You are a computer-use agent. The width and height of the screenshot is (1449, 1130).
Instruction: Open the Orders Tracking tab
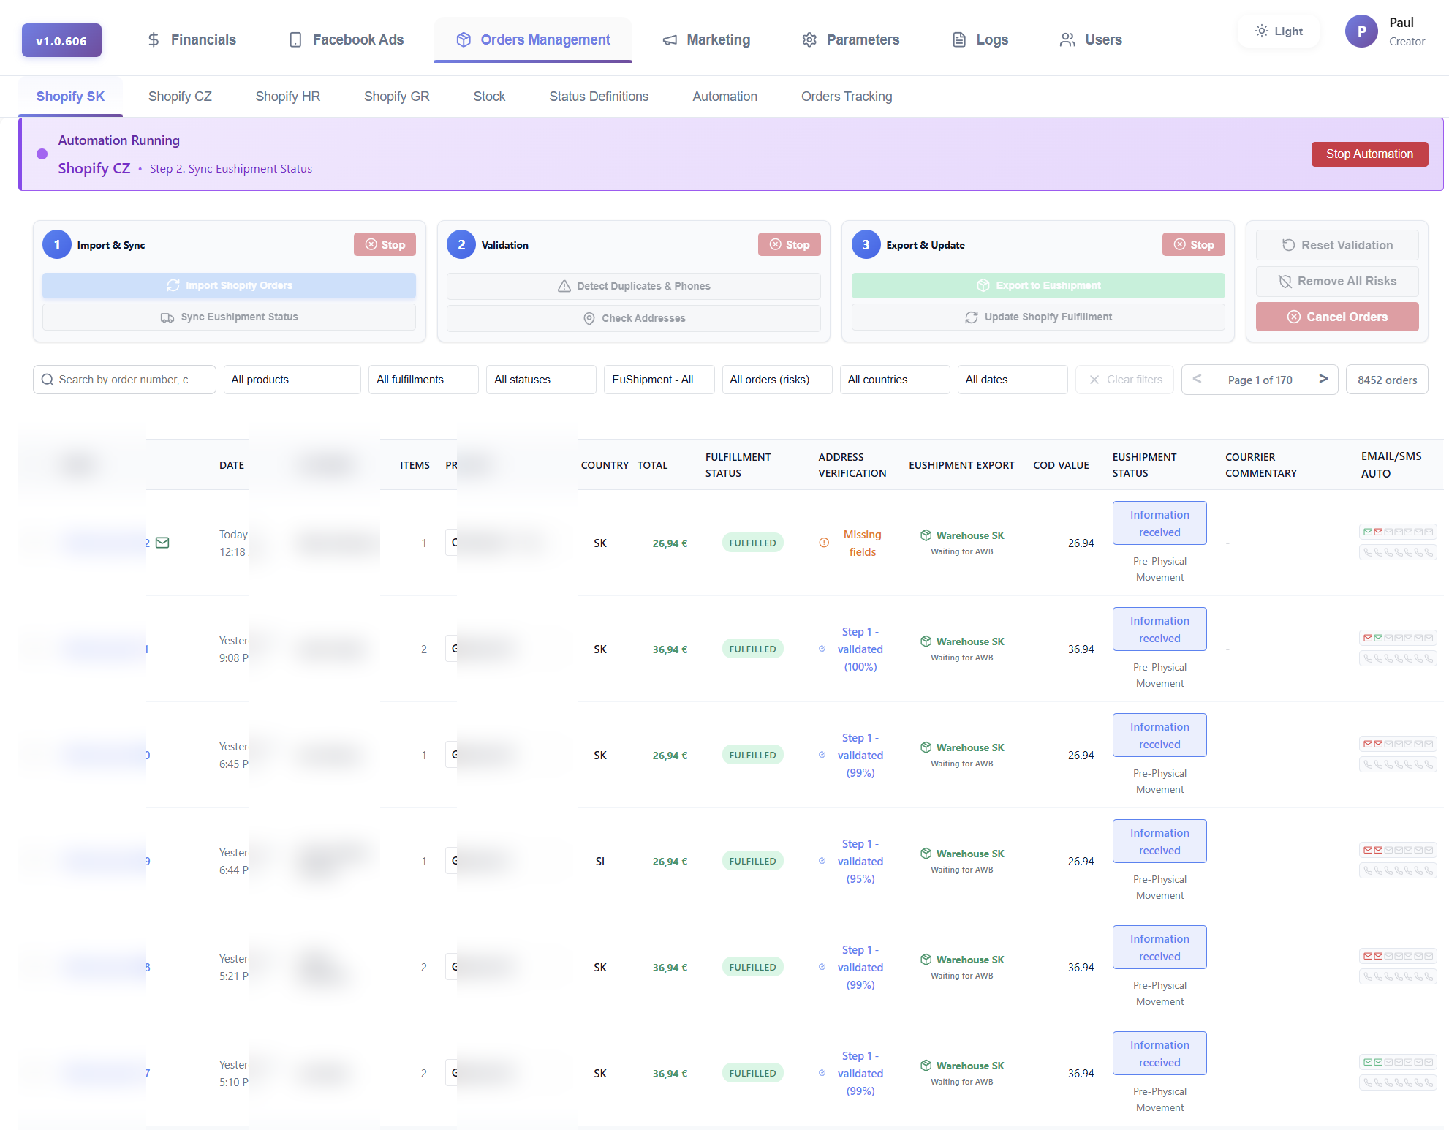(x=846, y=96)
